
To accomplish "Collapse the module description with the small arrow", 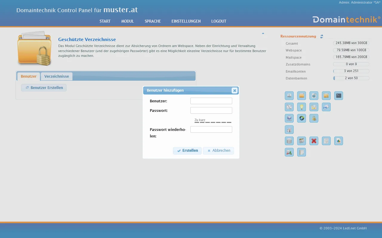I will 263,33.
